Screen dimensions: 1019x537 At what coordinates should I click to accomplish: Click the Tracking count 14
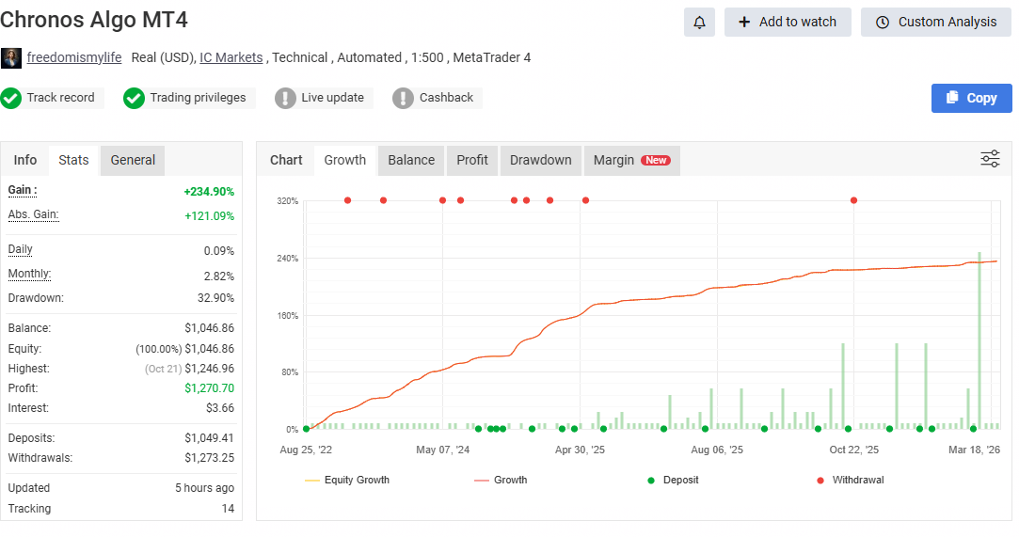click(228, 509)
